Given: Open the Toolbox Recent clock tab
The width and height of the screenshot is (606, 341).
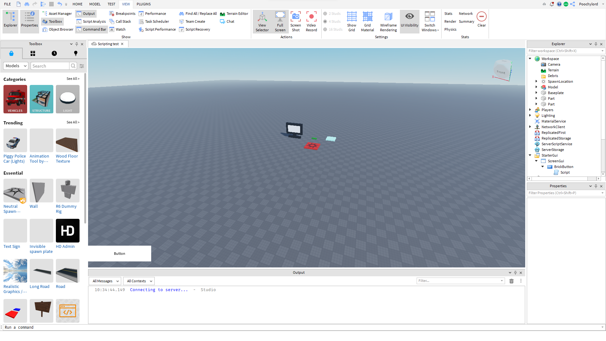Looking at the screenshot, I should (54, 53).
